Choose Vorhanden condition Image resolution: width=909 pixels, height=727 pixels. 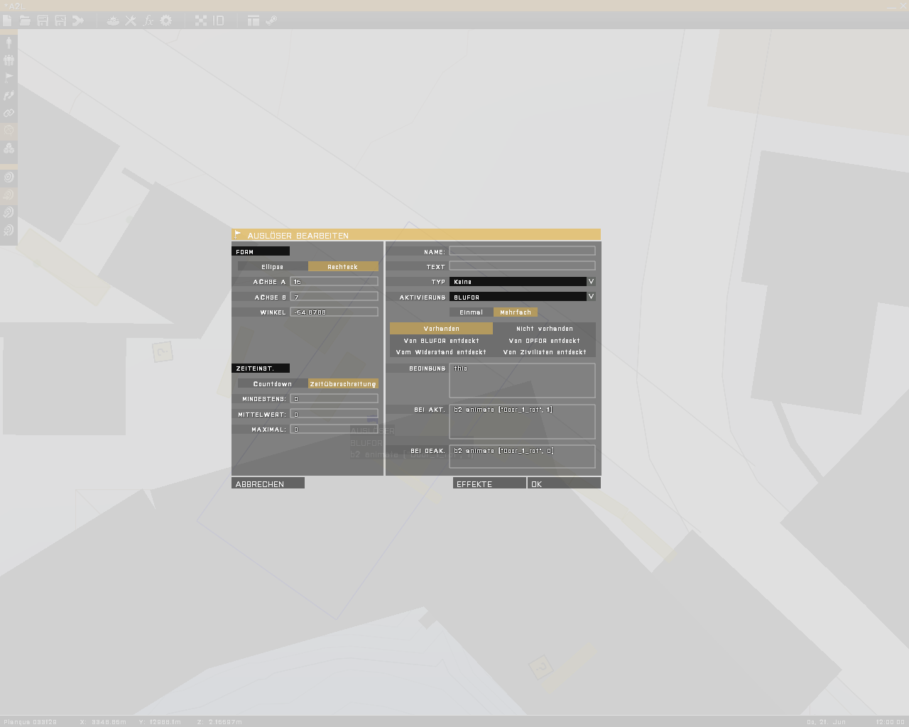click(441, 329)
